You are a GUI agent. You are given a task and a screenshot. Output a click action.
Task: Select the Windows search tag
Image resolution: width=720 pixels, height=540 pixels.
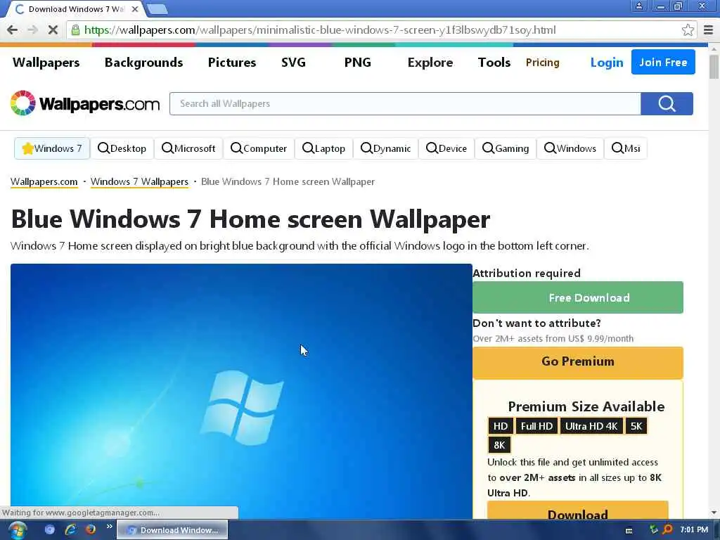570,148
